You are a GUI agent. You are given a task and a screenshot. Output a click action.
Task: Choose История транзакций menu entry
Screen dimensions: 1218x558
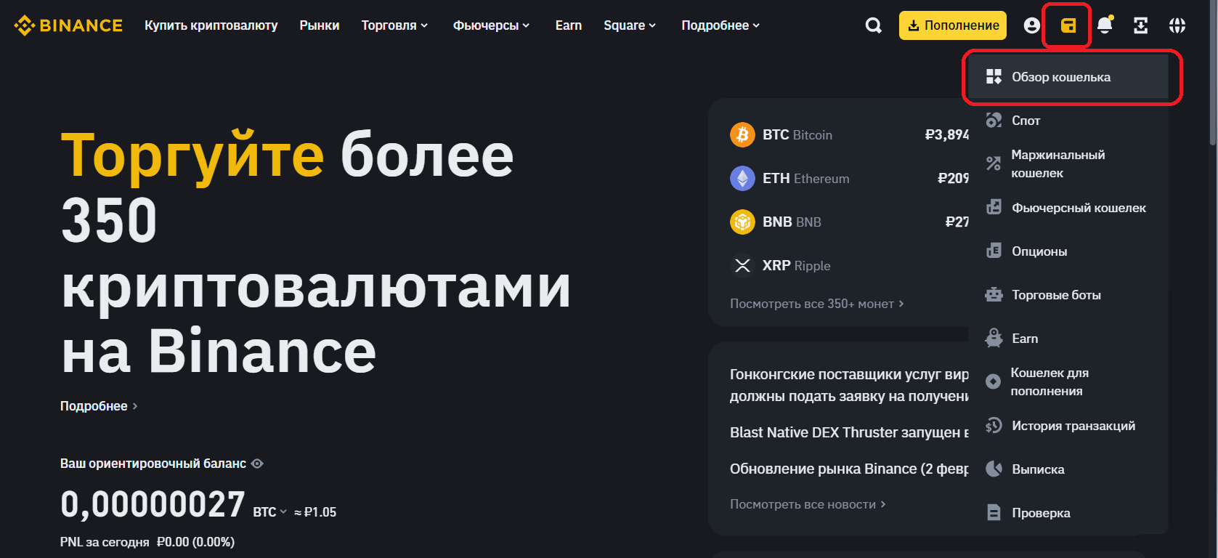pyautogui.click(x=1073, y=426)
